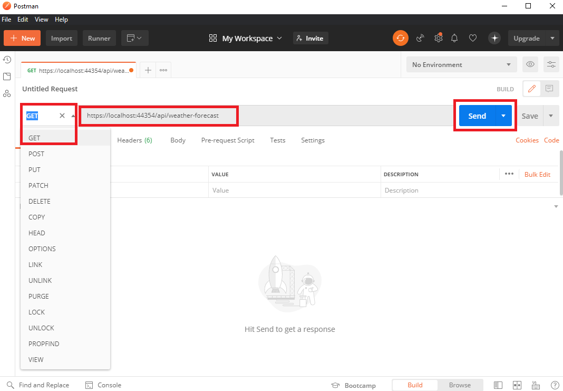
Task: Collapse the HTTP method dropdown arrow
Action: pyautogui.click(x=73, y=116)
